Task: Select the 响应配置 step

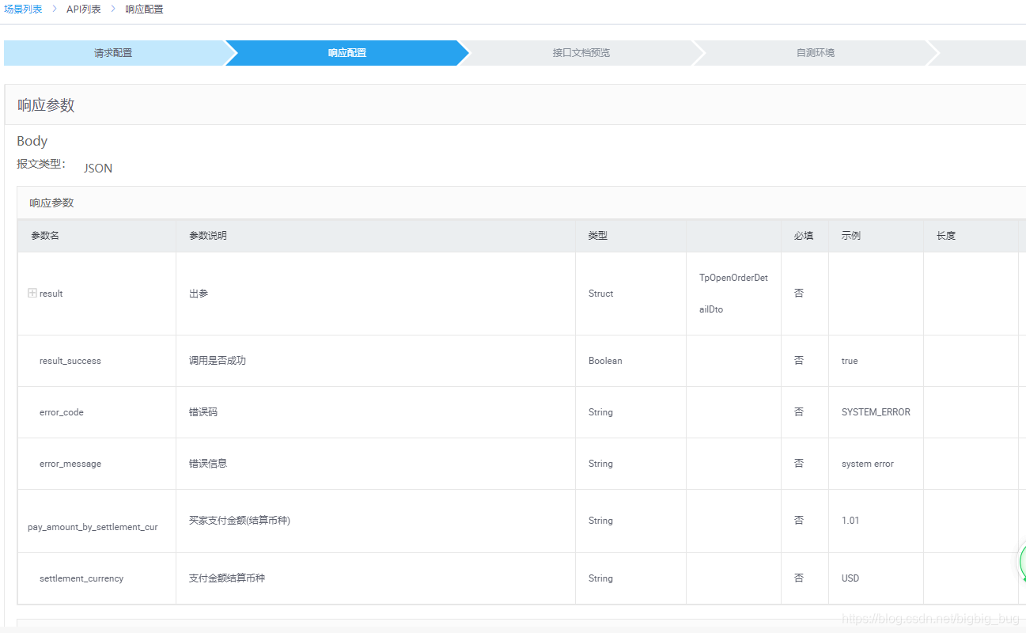Action: [347, 53]
